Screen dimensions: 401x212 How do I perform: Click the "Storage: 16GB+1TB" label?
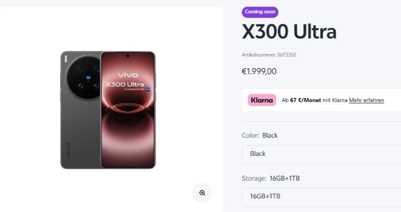pyautogui.click(x=271, y=178)
